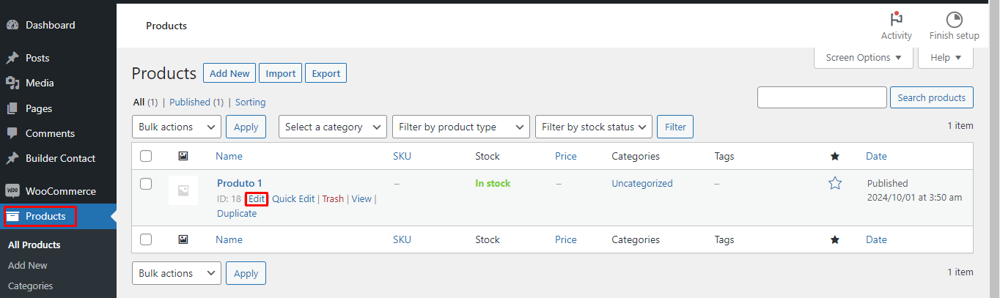Toggle featured star for Produto 1

[834, 184]
